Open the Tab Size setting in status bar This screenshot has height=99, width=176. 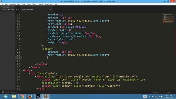pos(156,92)
